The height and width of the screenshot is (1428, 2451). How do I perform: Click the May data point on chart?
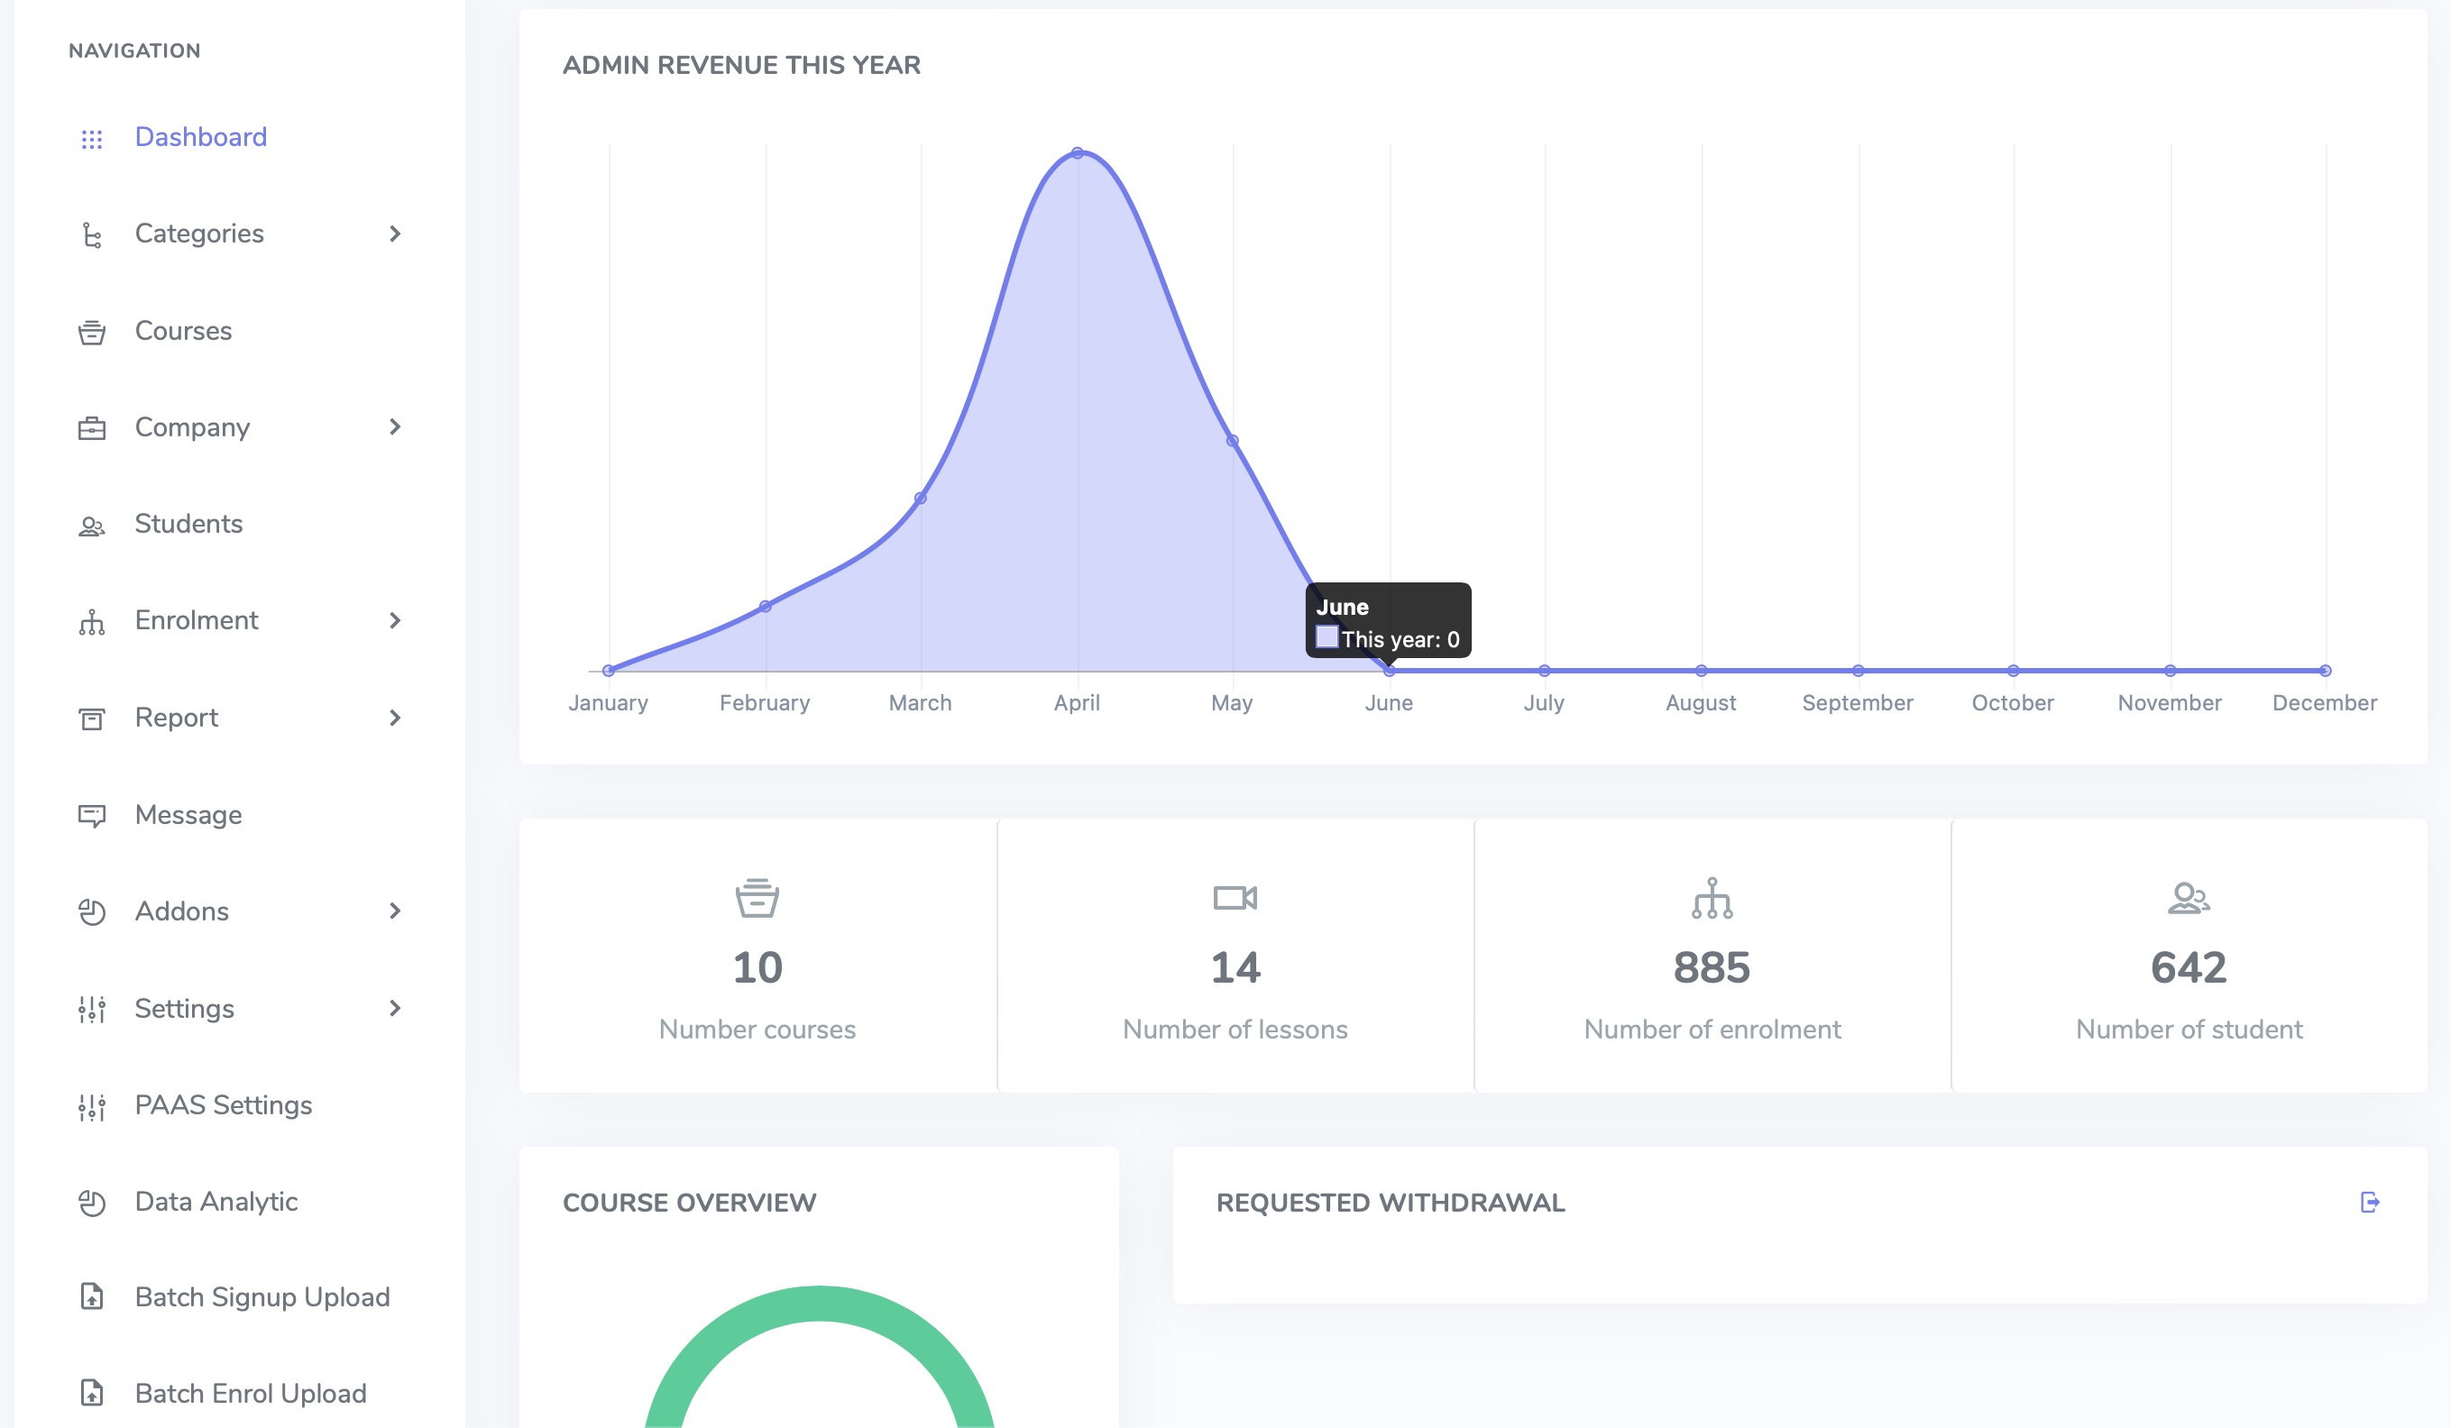[x=1233, y=440]
